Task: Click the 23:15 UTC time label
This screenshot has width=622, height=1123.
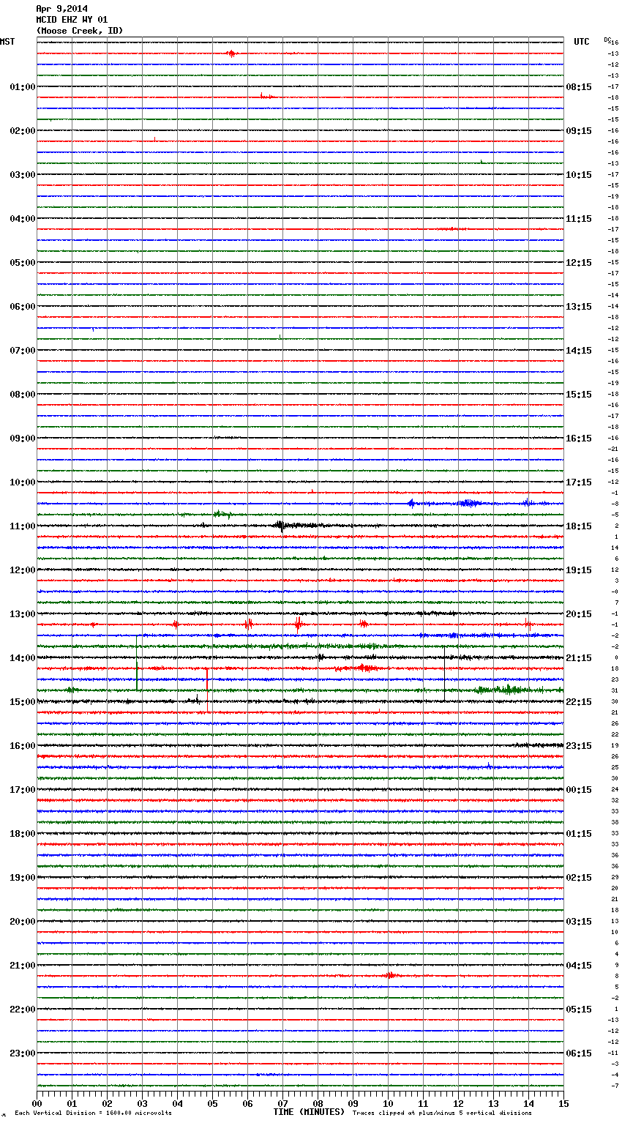Action: tap(579, 746)
